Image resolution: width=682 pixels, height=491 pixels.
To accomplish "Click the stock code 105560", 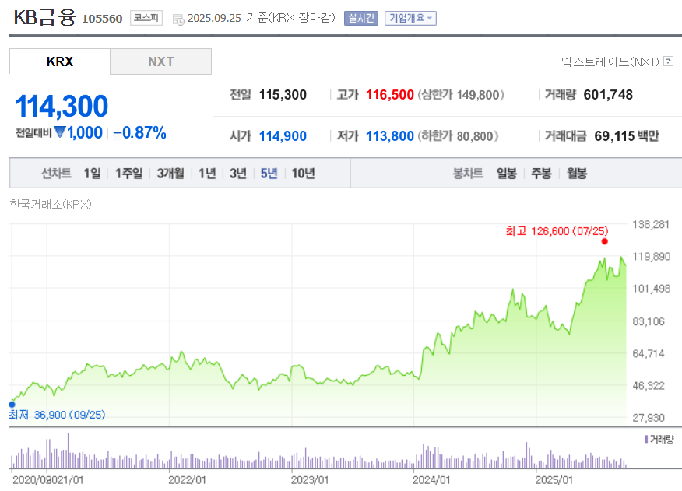I will pos(102,19).
